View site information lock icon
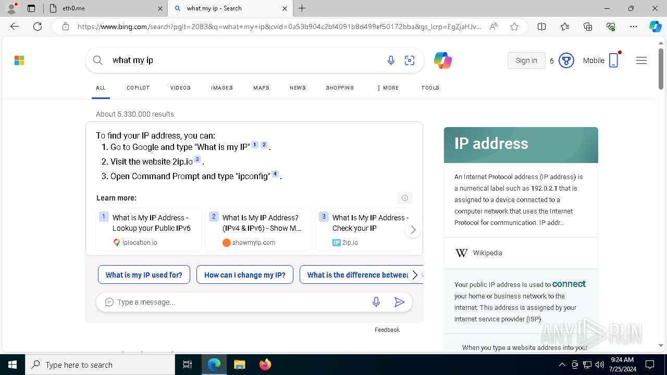Viewport: 667px width, 375px height. pos(66,27)
